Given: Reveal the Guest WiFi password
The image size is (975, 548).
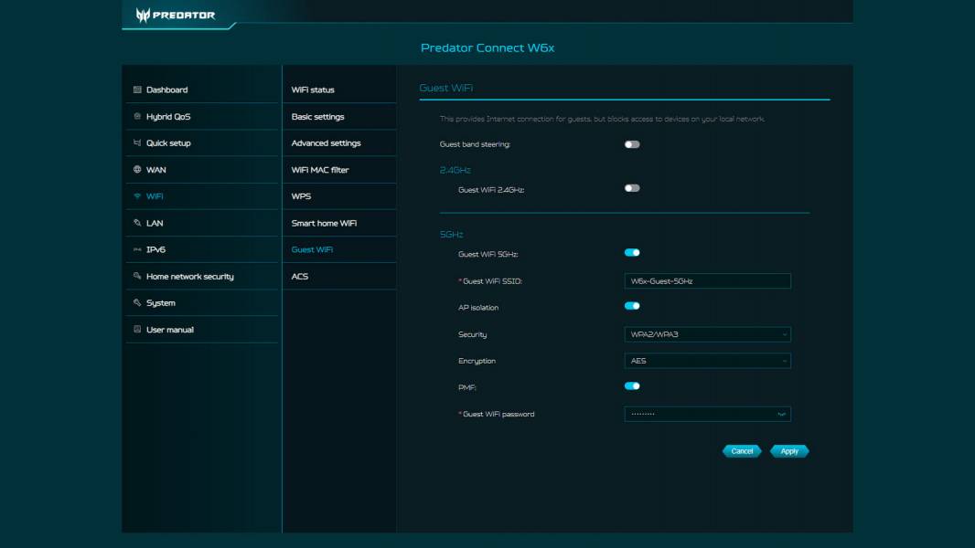Looking at the screenshot, I should point(779,413).
